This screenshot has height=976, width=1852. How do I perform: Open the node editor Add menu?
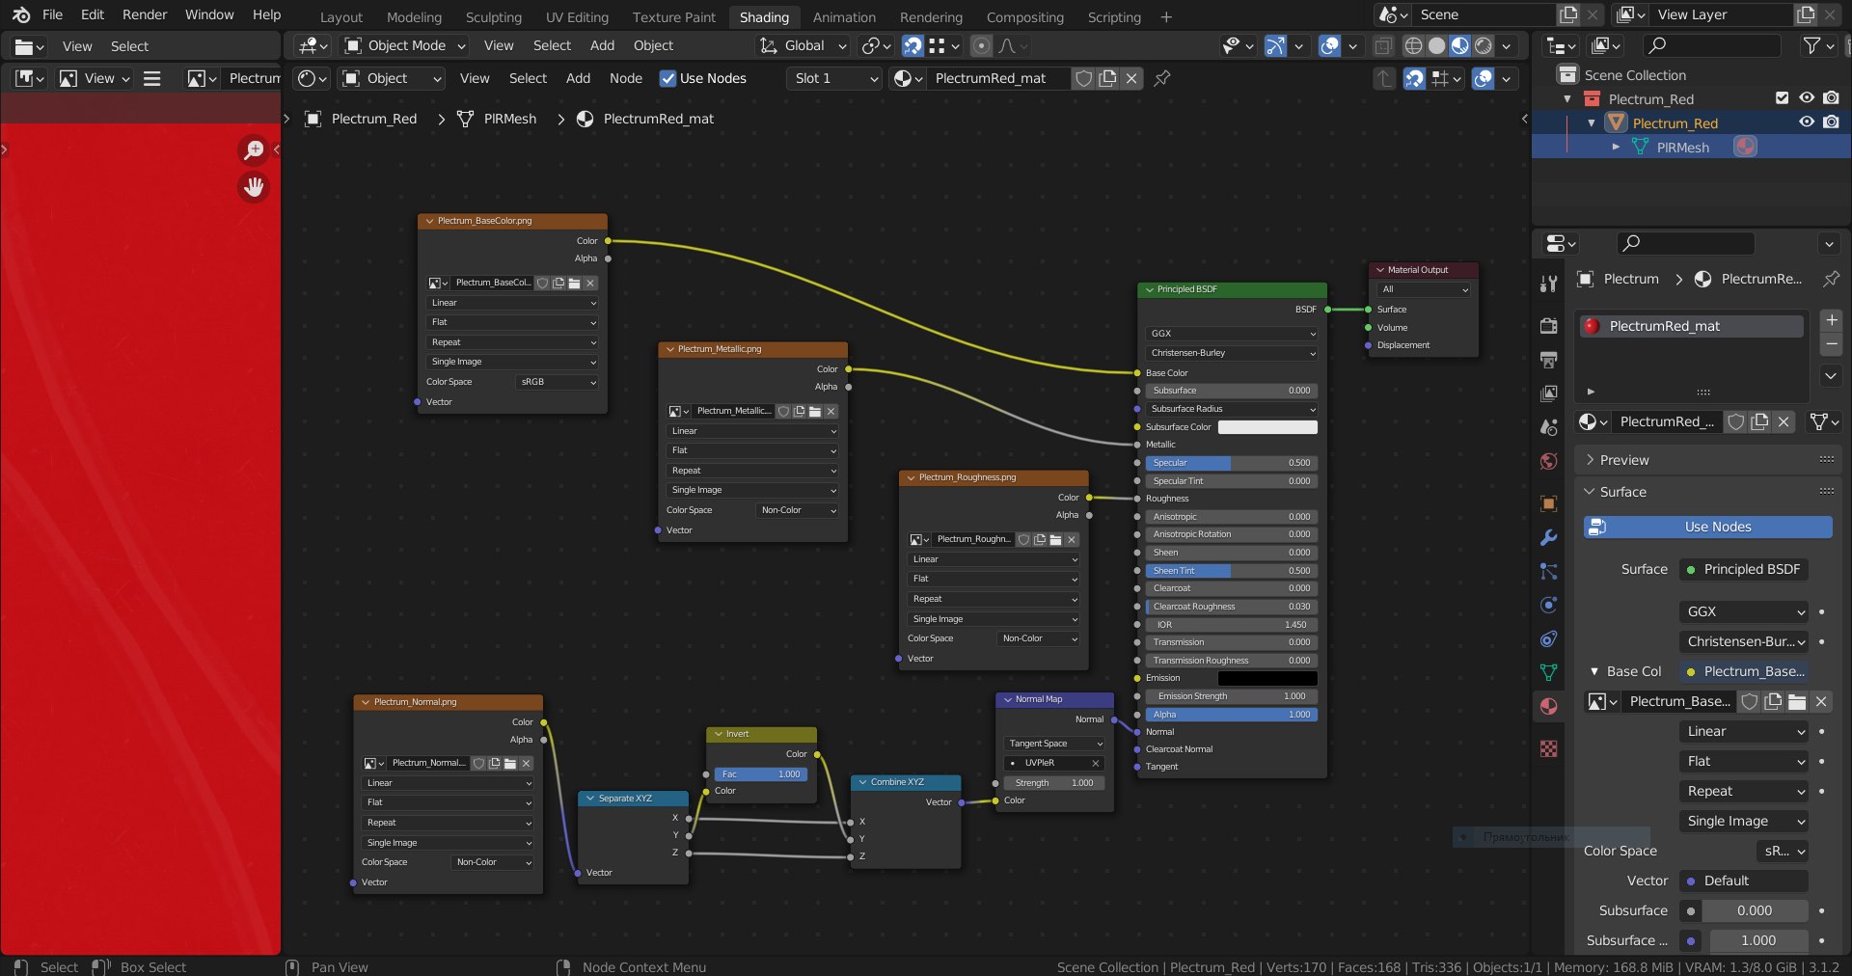[578, 78]
